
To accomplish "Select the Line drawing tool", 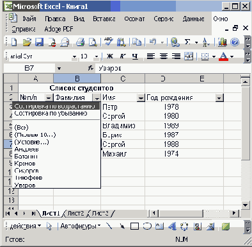I will 109,226.
